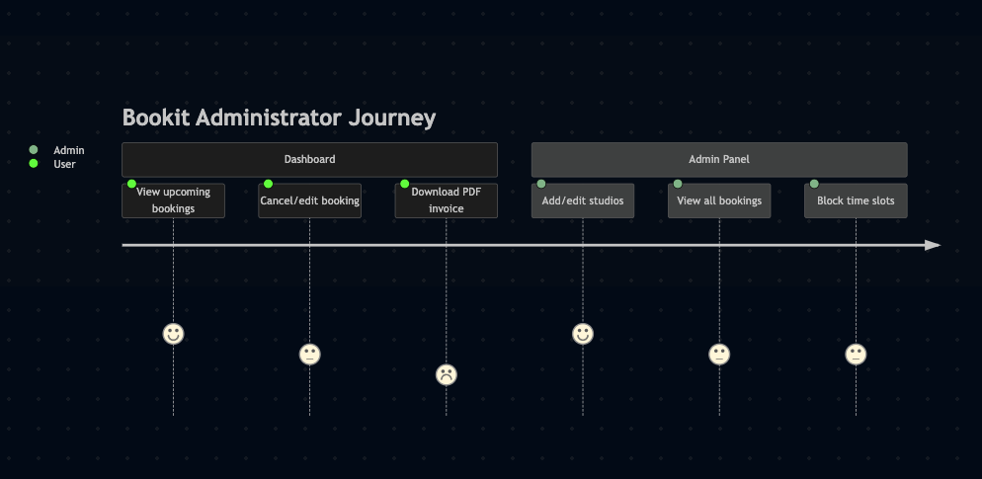This screenshot has width=982, height=479.
Task: Click the green dot on Cancel/edit booking
Action: point(268,184)
